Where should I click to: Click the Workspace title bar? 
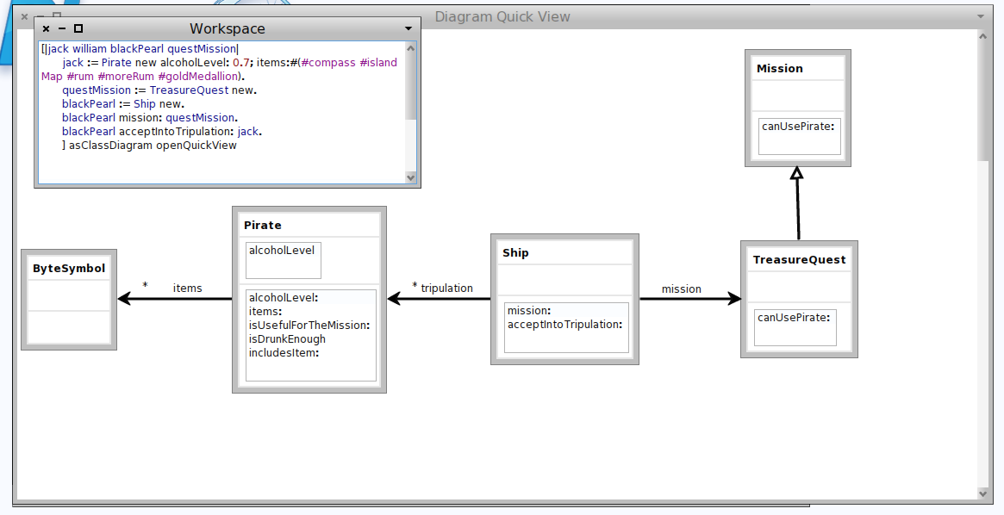coord(228,28)
